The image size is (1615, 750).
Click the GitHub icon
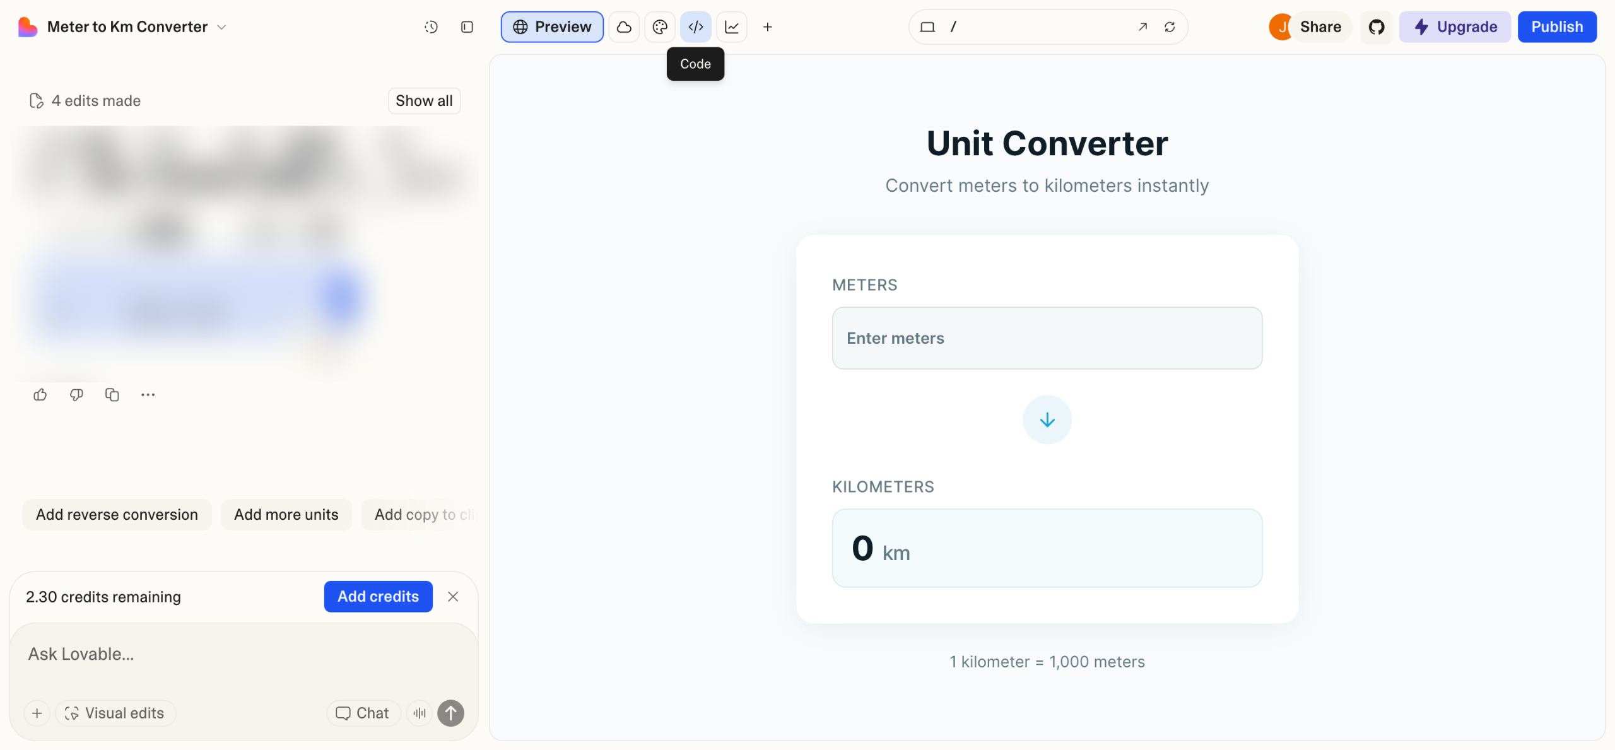pyautogui.click(x=1376, y=27)
